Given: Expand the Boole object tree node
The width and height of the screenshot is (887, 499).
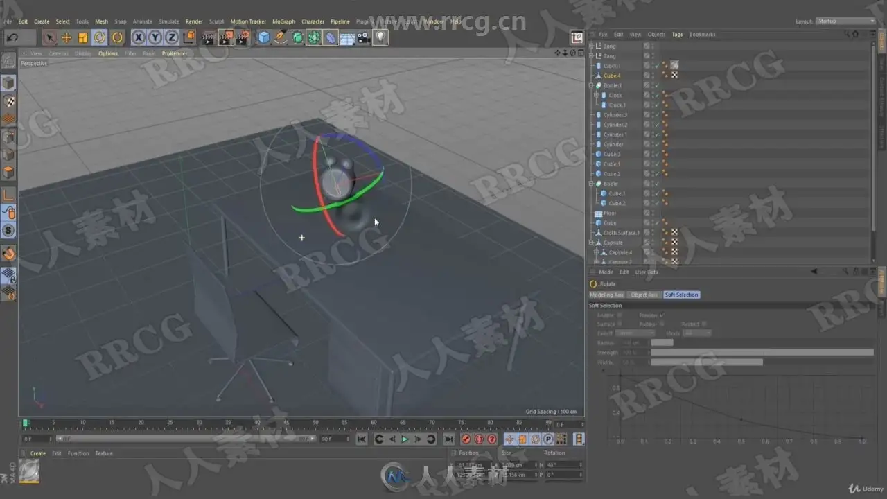Looking at the screenshot, I should pyautogui.click(x=591, y=184).
